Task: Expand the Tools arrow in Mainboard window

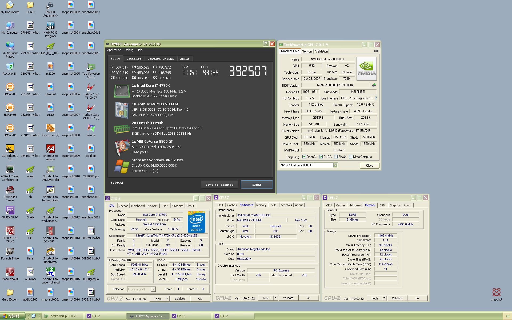Action: [x=276, y=298]
